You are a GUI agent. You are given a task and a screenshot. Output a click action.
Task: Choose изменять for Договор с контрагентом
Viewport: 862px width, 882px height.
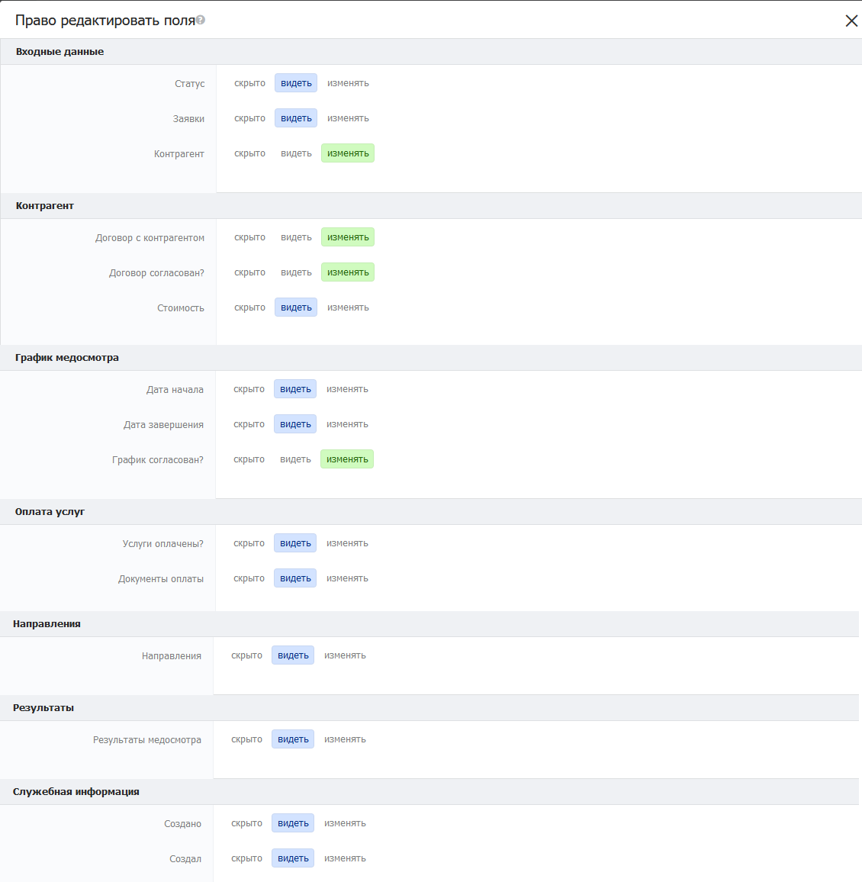tap(348, 237)
